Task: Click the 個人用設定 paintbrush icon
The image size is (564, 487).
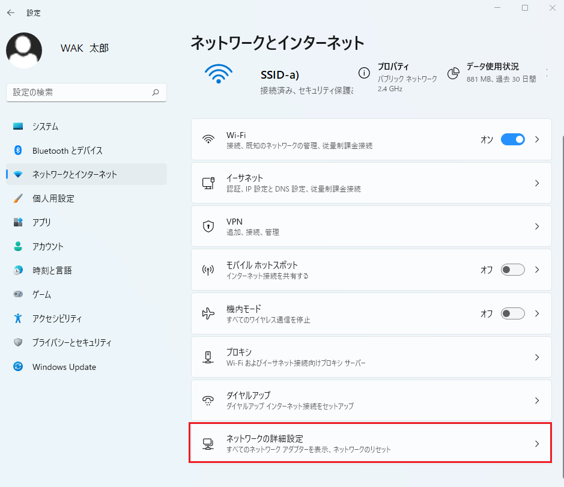Action: [x=18, y=198]
